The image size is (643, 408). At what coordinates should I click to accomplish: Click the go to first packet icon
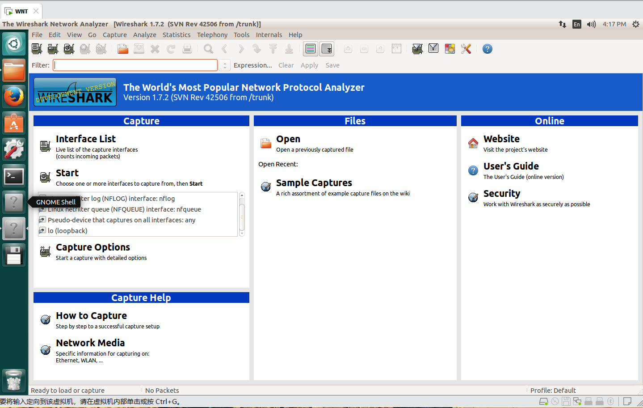(x=273, y=49)
